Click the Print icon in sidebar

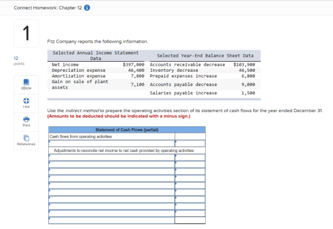(26, 119)
